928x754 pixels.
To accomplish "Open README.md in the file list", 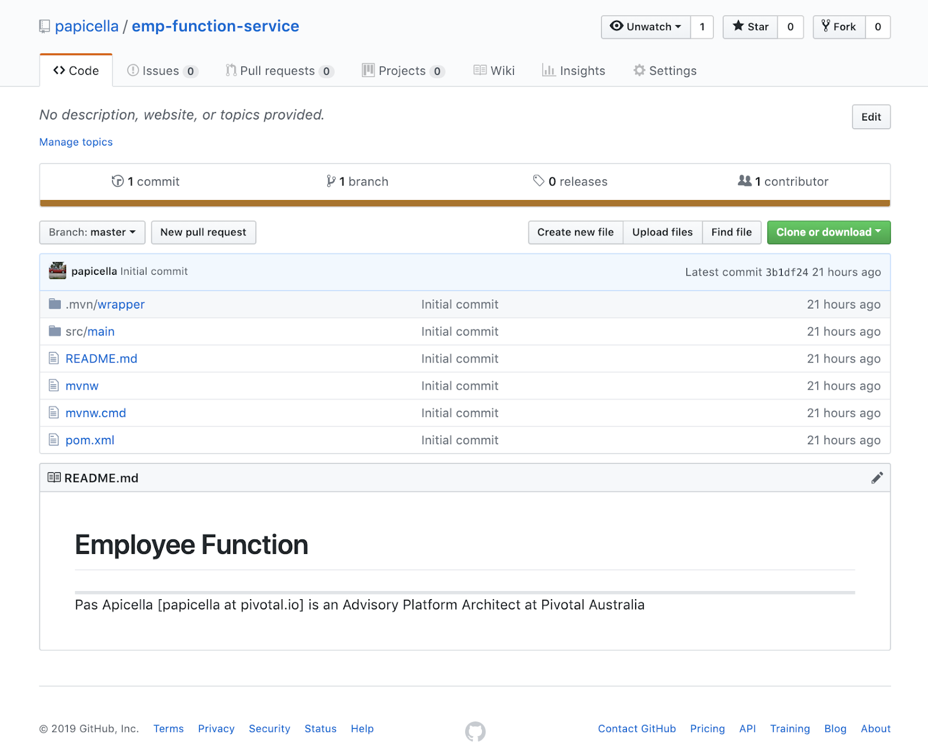I will tap(101, 358).
